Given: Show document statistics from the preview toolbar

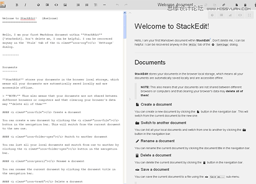Looking at the screenshot, I should [230, 15].
